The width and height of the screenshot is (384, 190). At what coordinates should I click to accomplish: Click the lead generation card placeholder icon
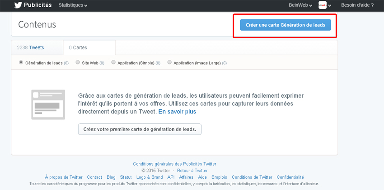(x=45, y=104)
